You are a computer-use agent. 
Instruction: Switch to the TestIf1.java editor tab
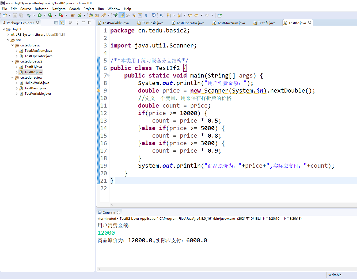264,23
